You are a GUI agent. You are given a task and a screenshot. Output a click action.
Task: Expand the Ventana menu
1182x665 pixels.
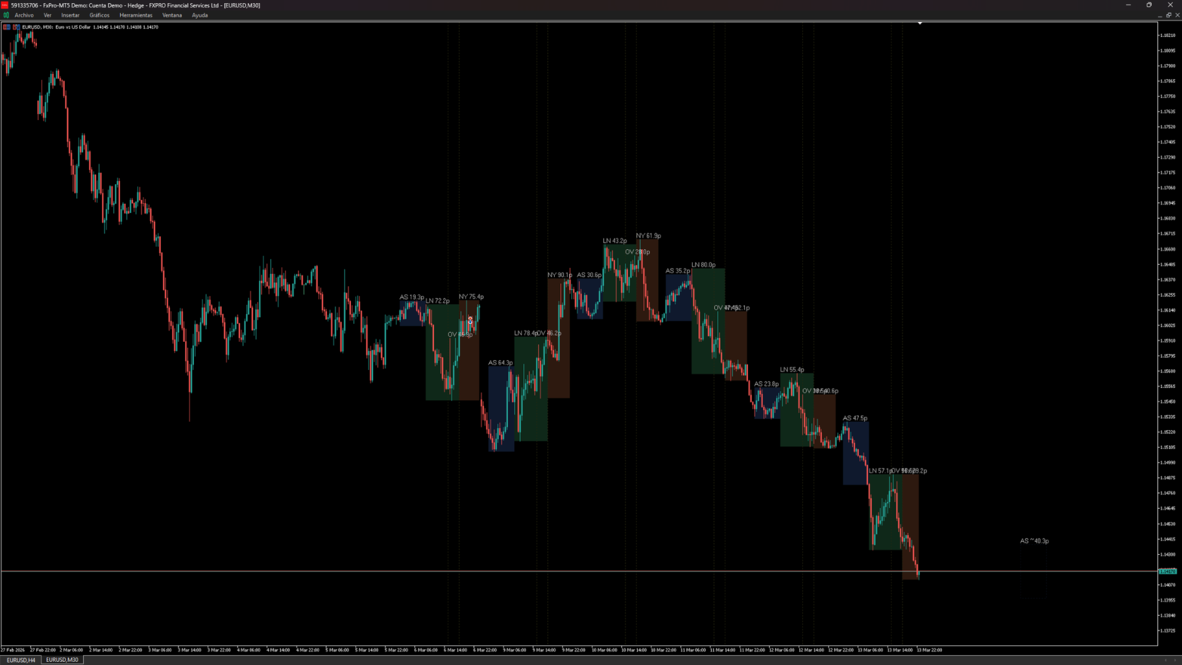pyautogui.click(x=172, y=15)
